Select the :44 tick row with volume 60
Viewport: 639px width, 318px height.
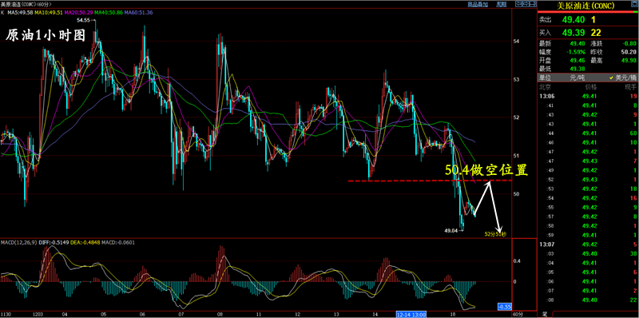588,133
